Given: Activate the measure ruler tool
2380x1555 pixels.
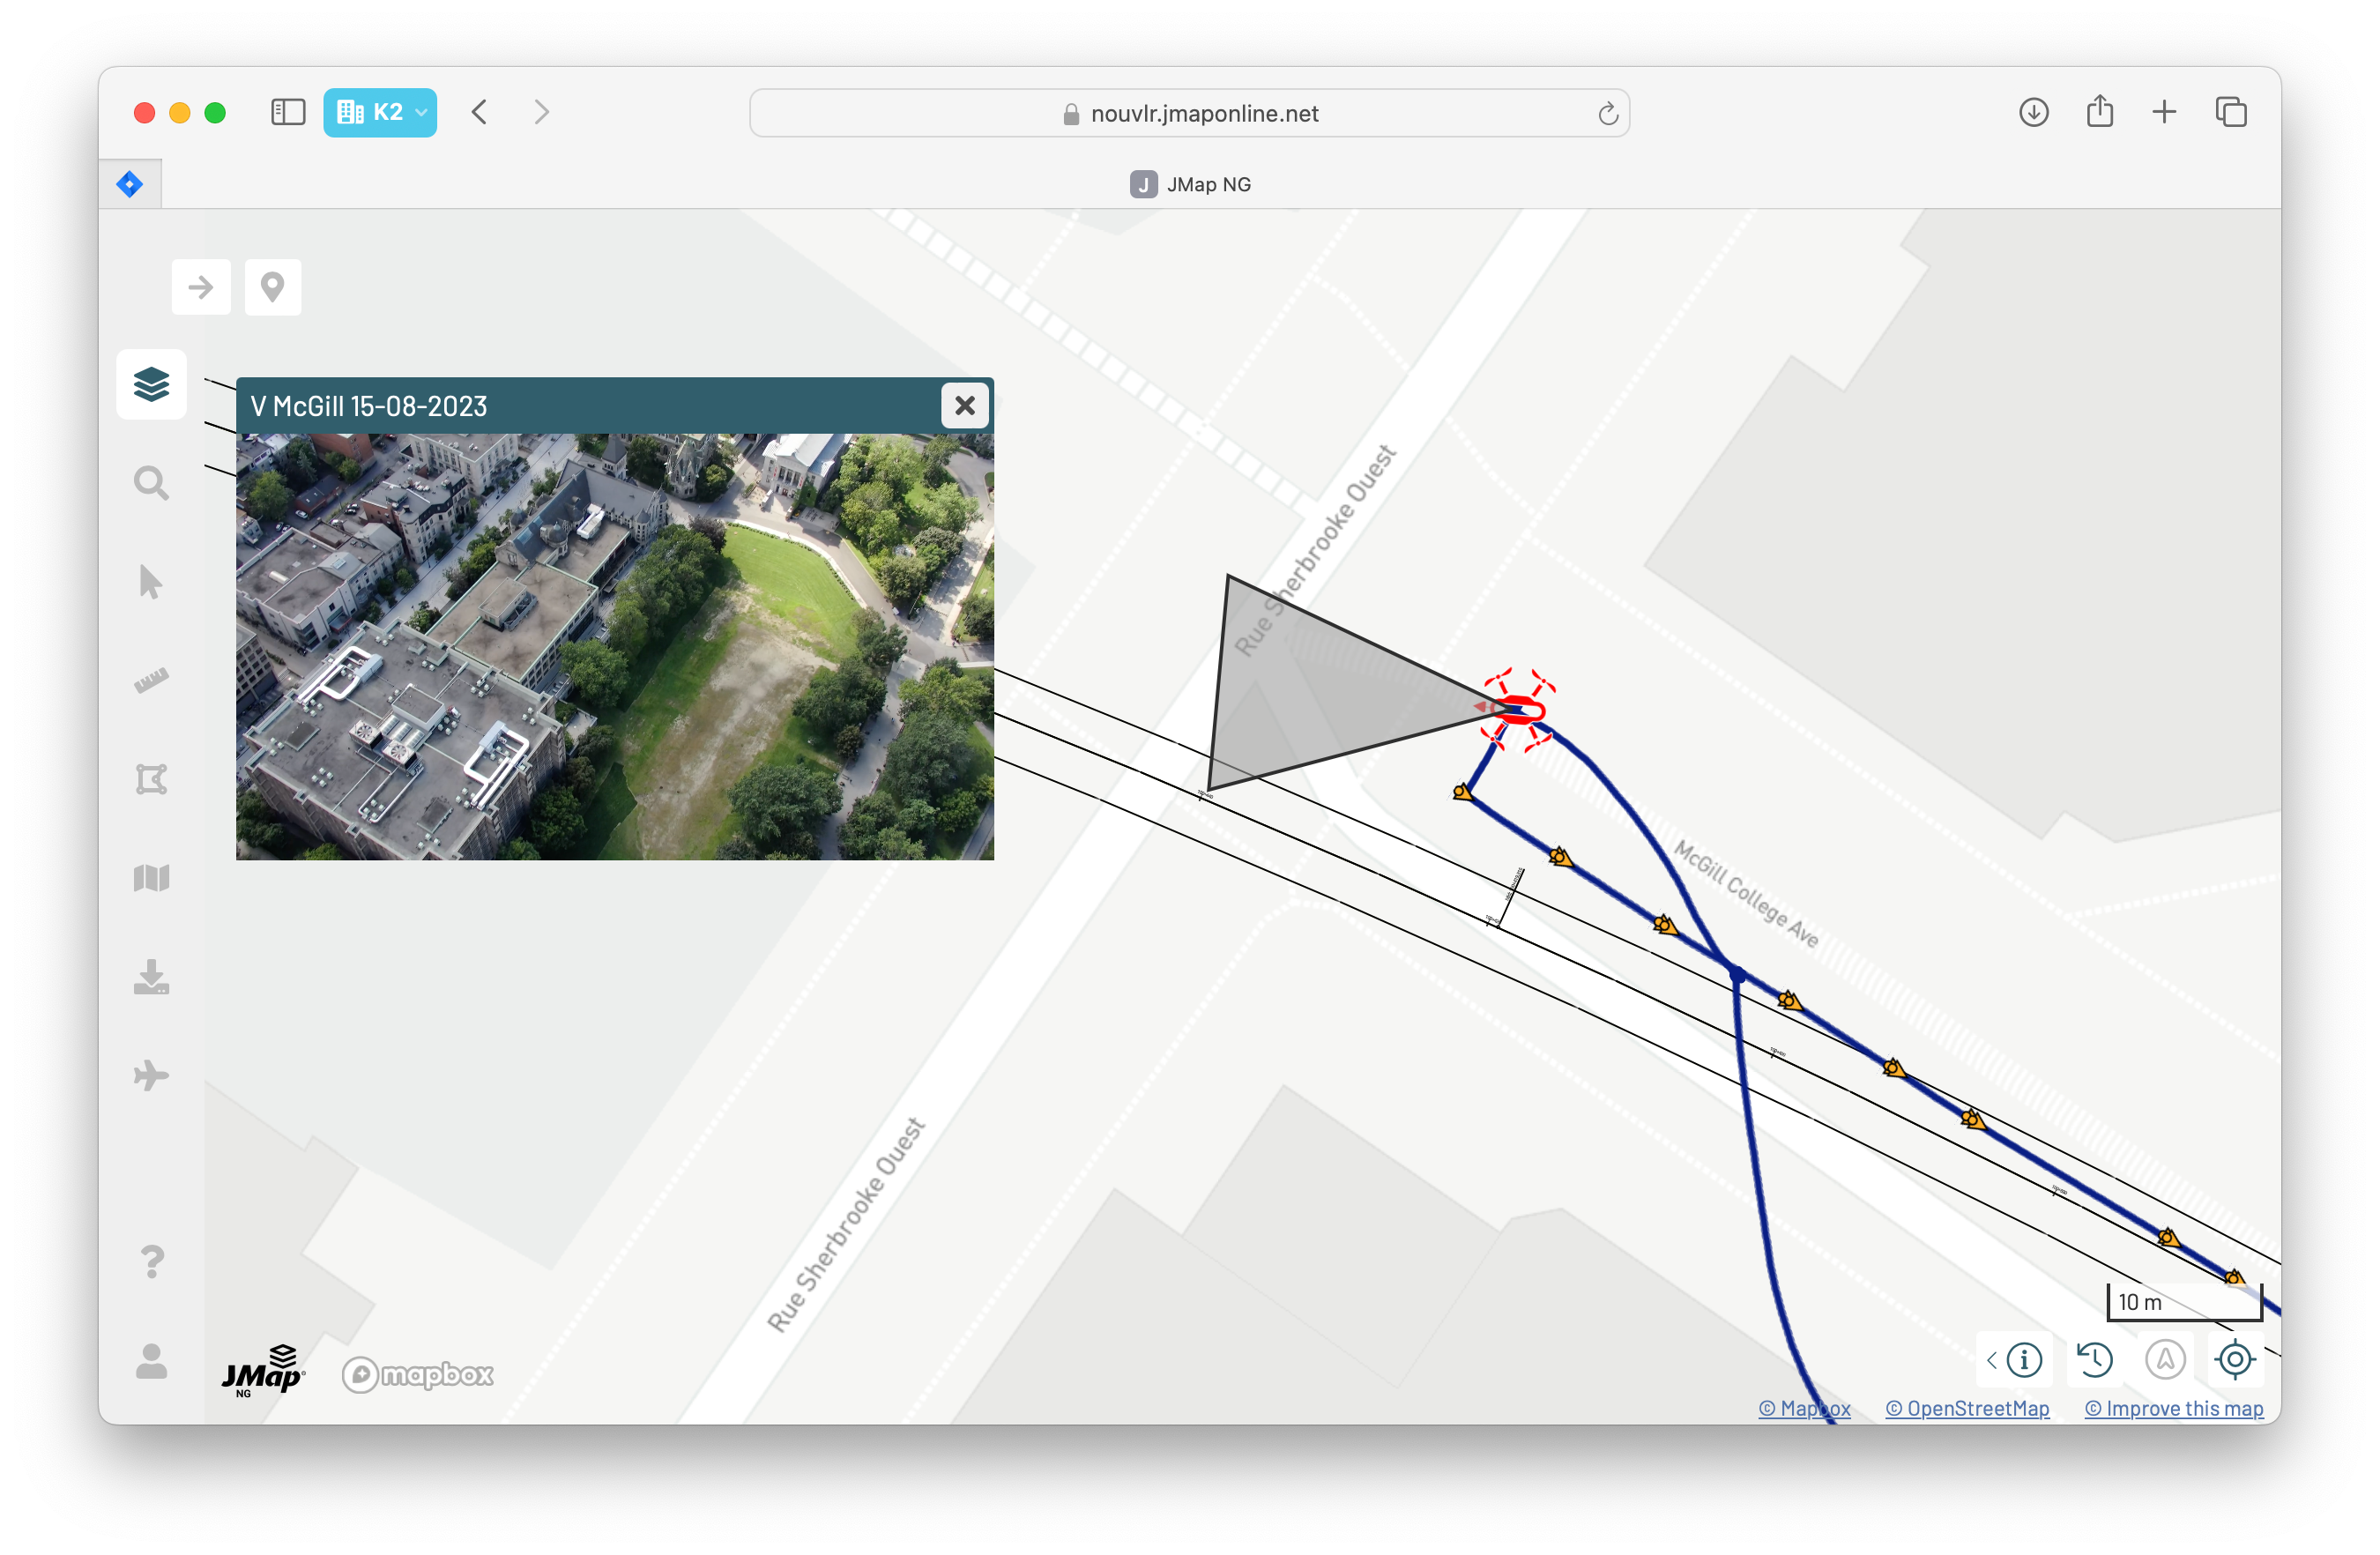Looking at the screenshot, I should coord(151,681).
